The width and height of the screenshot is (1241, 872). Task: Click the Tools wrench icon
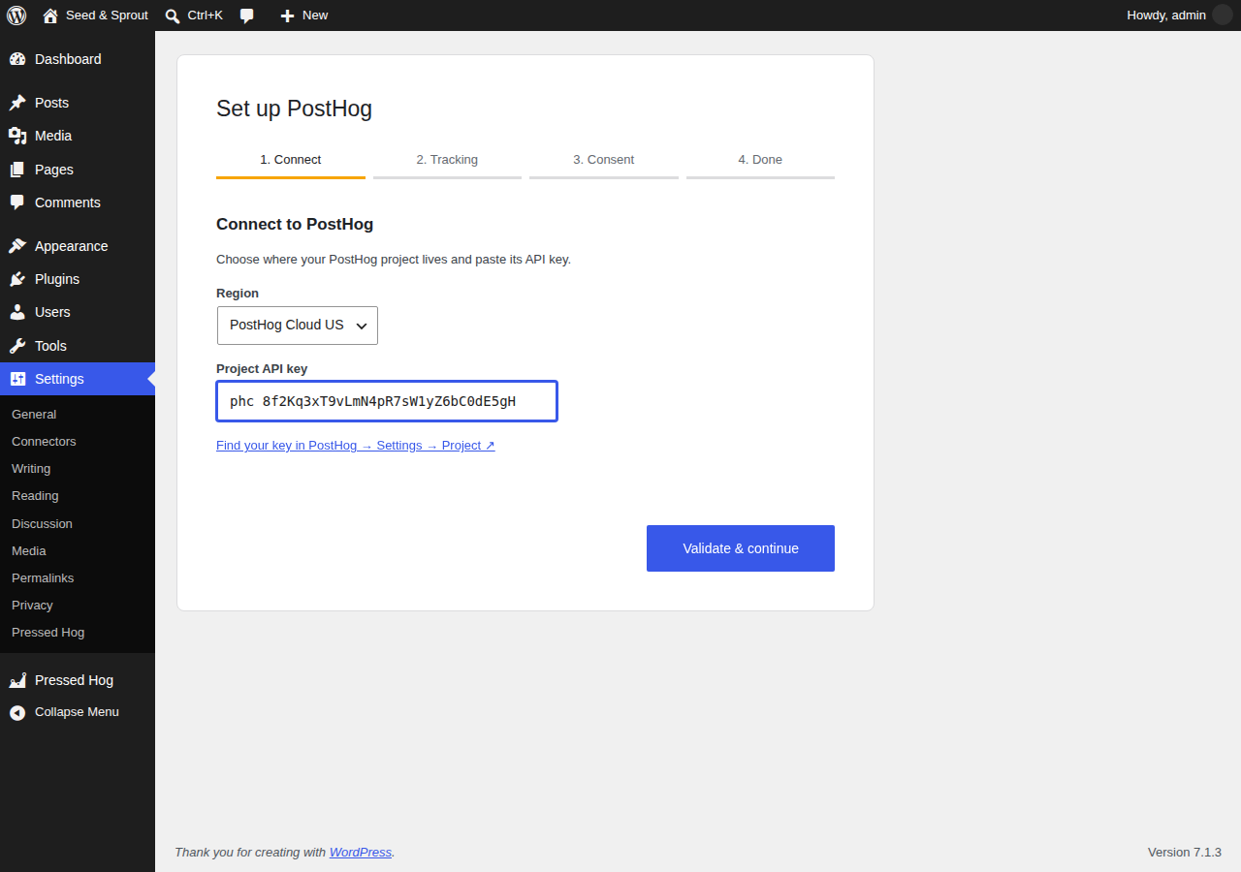click(x=17, y=346)
